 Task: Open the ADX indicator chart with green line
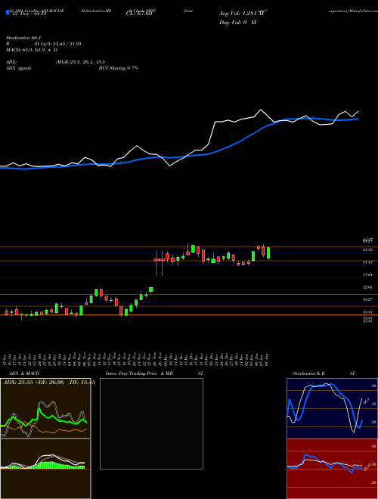[45, 408]
